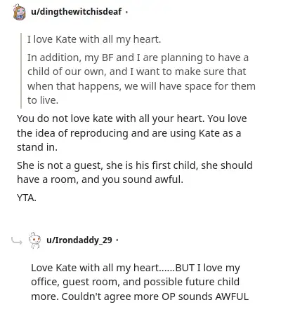Click the dot separator after dingthewitchisdeaf
The height and width of the screenshot is (321, 281).
tap(126, 12)
